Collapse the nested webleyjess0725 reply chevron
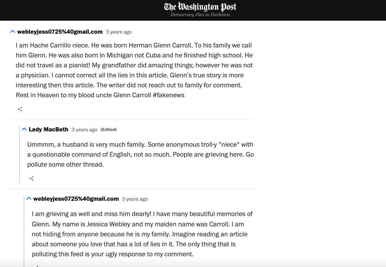Image resolution: width=386 pixels, height=267 pixels. coord(29,199)
